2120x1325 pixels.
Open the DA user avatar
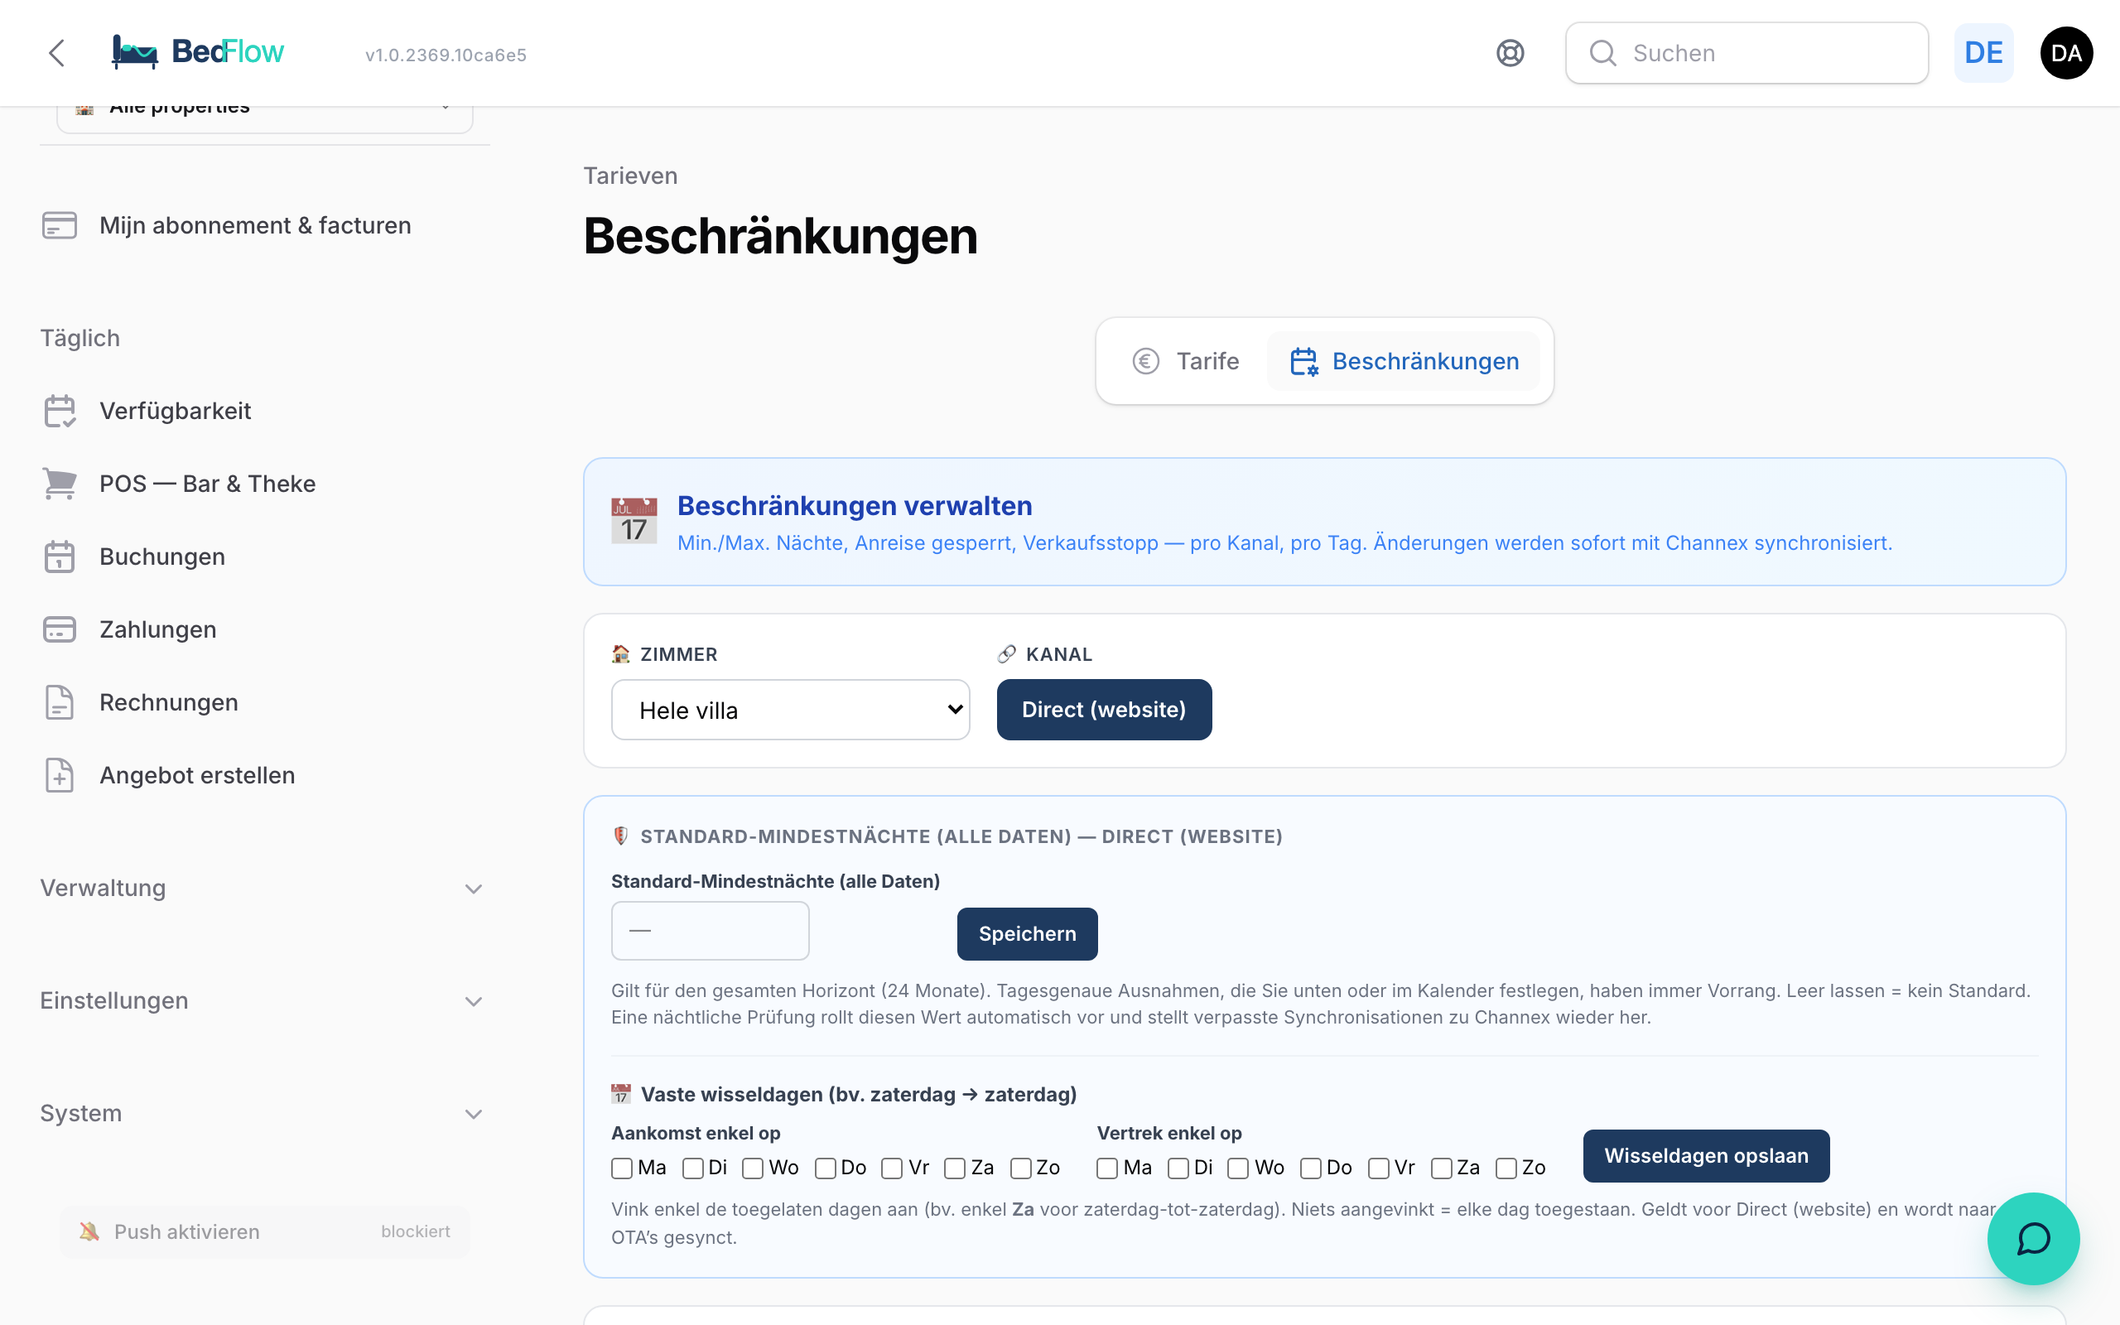2065,54
